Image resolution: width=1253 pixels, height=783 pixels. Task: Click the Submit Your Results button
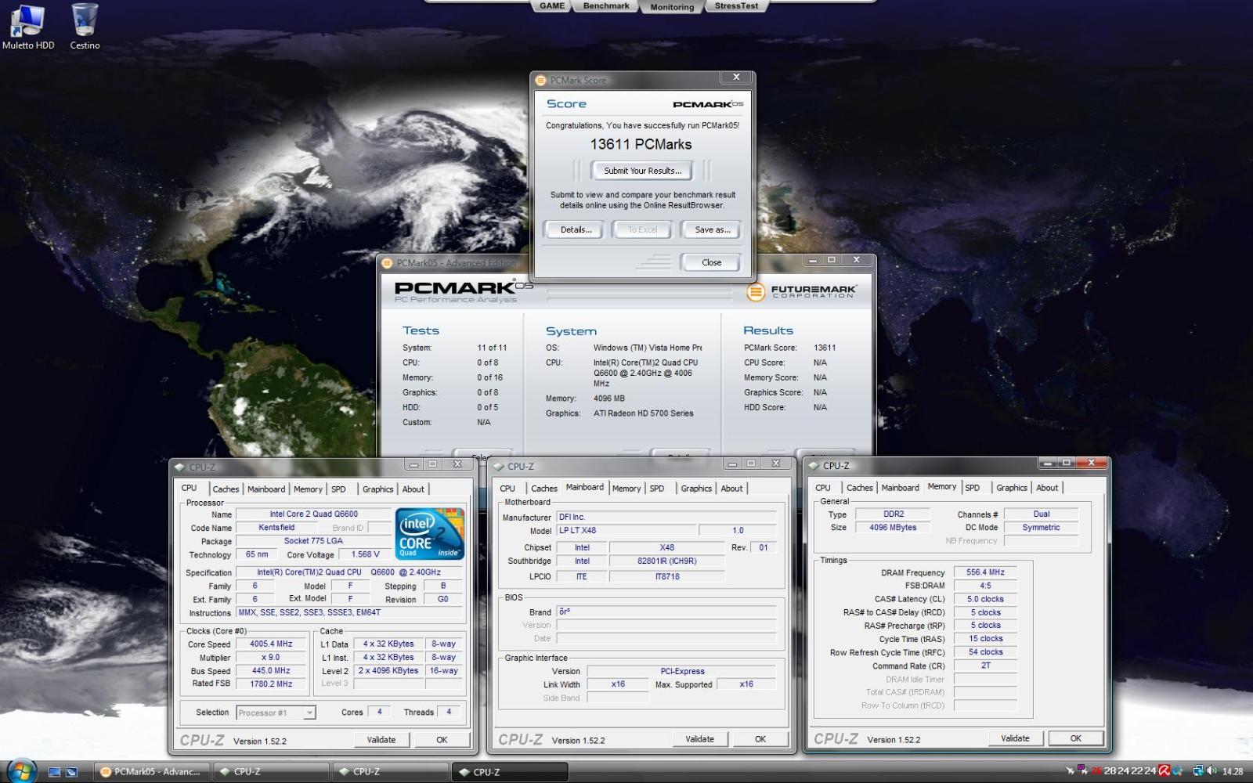click(642, 171)
